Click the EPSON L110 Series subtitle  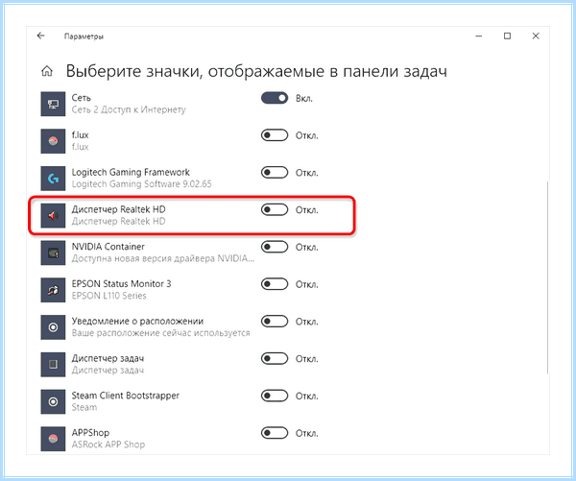pyautogui.click(x=108, y=296)
